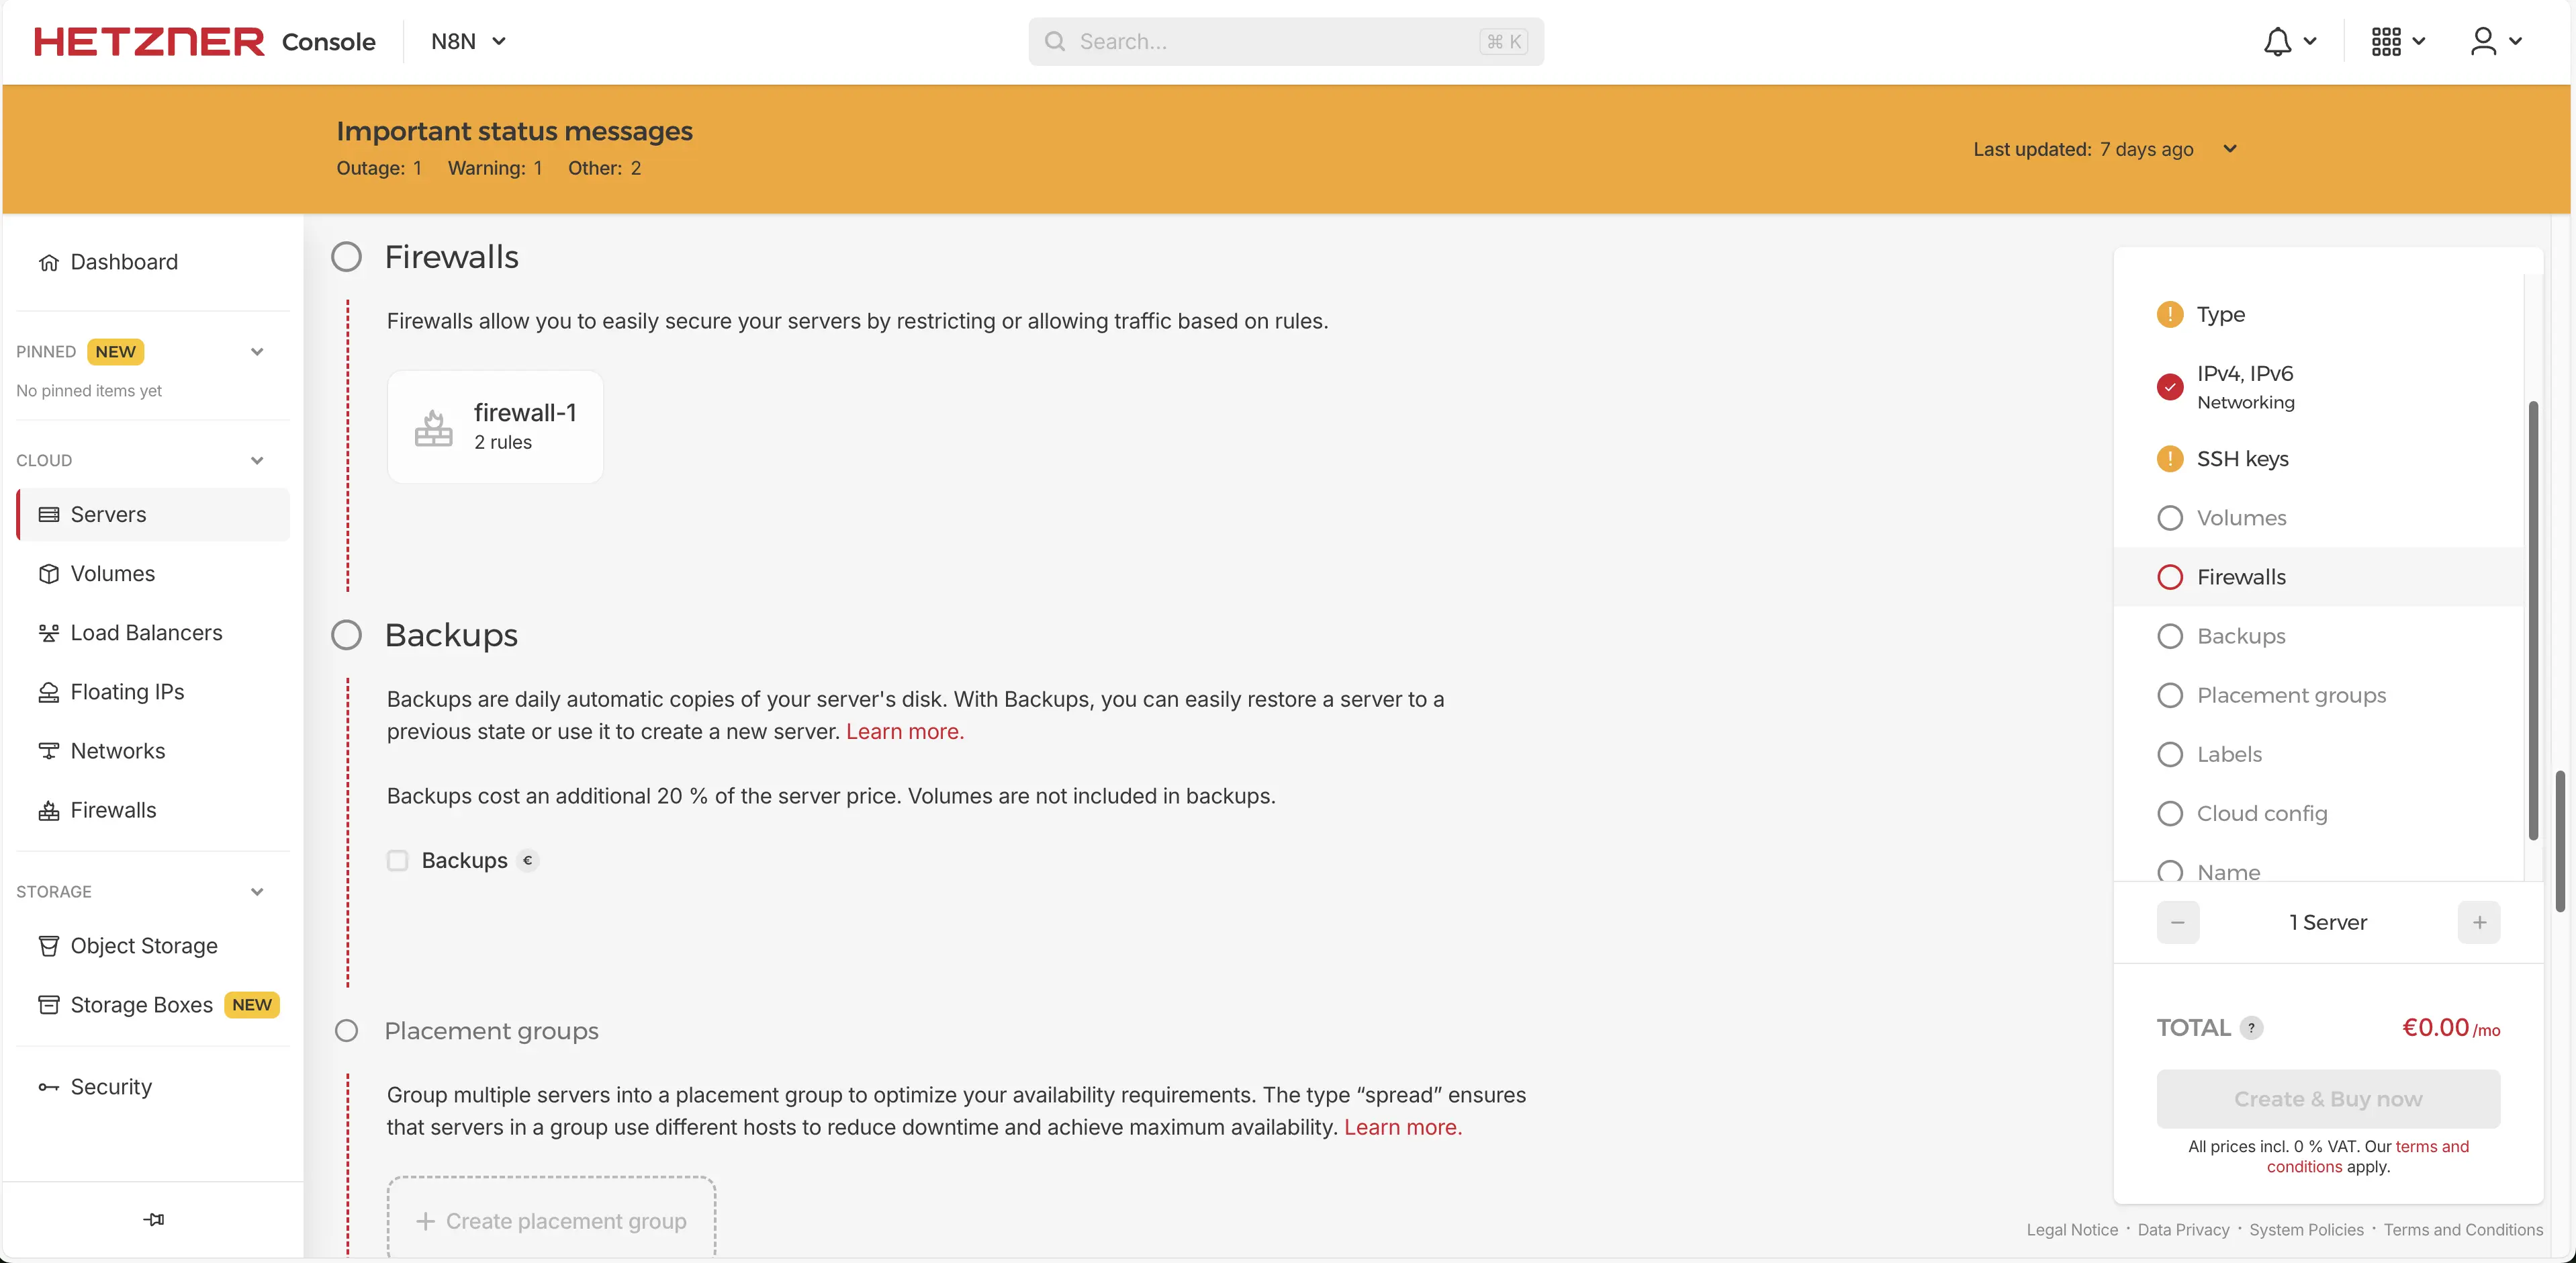Go to Object Storage in sidebar

click(143, 946)
